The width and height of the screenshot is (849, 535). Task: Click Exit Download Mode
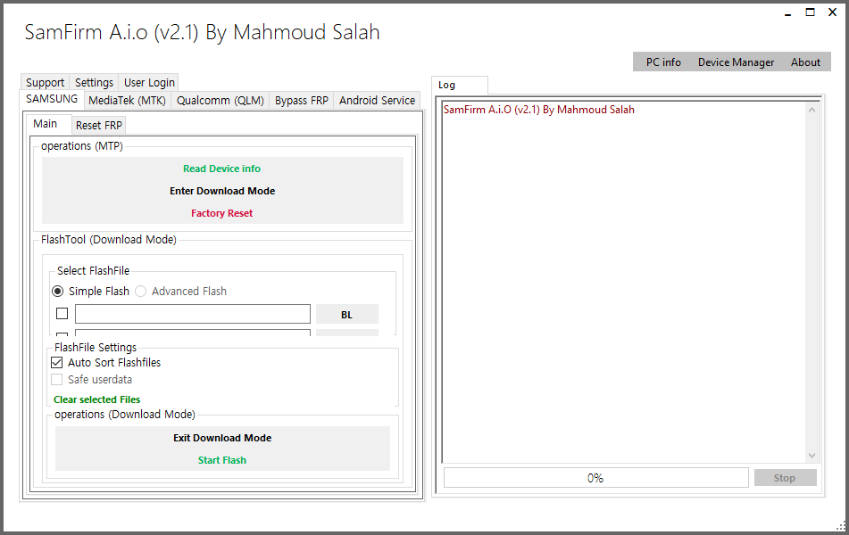coord(222,438)
